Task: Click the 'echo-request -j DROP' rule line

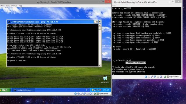Action: 136,42
